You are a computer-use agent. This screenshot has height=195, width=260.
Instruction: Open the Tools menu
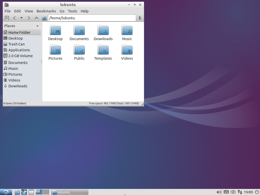tap(72, 11)
